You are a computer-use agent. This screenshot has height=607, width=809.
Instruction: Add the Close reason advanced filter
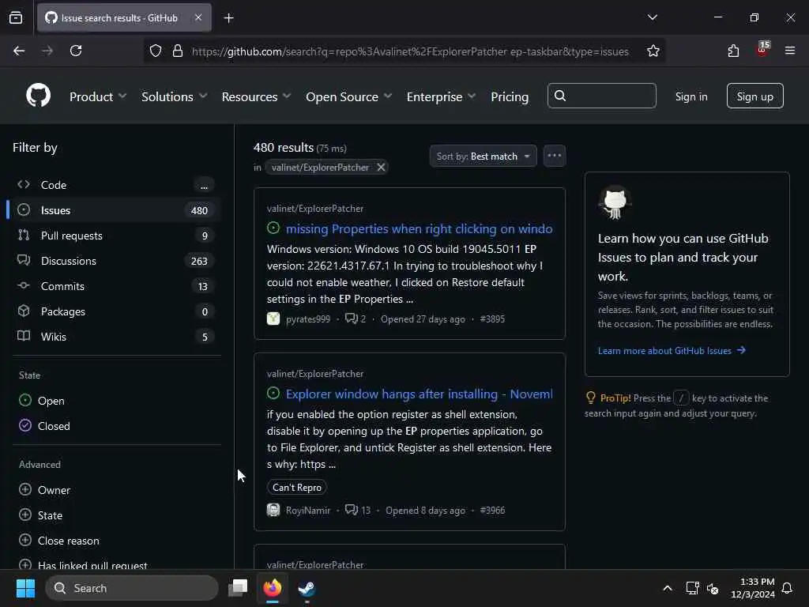[58, 541]
